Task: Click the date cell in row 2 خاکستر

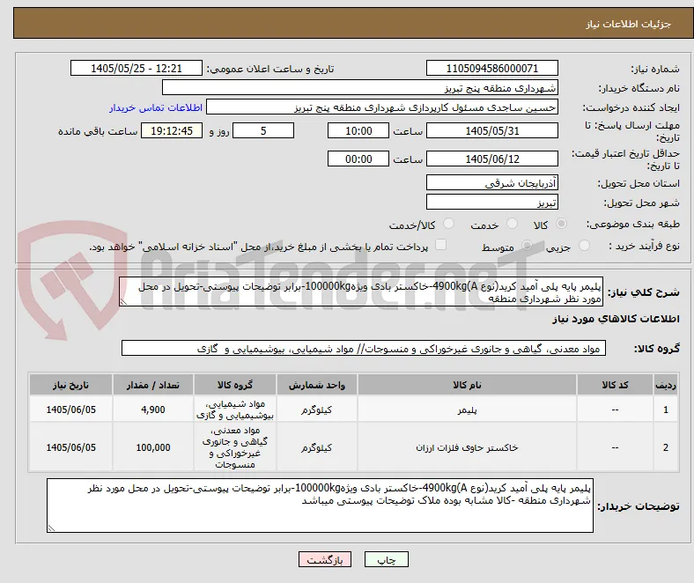Action: click(x=70, y=447)
